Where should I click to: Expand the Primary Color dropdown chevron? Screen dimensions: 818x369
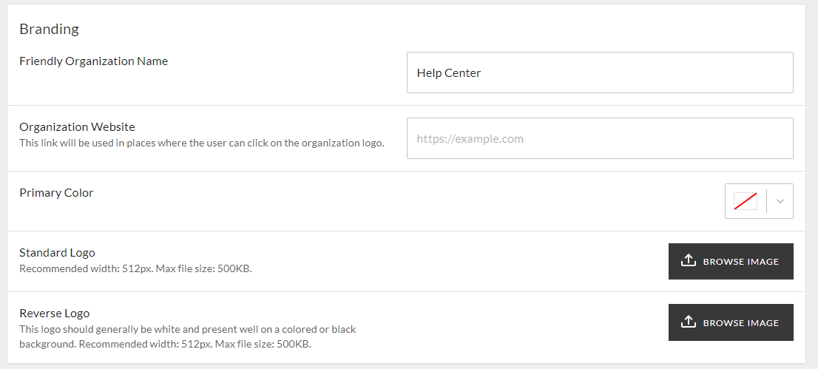coord(780,201)
